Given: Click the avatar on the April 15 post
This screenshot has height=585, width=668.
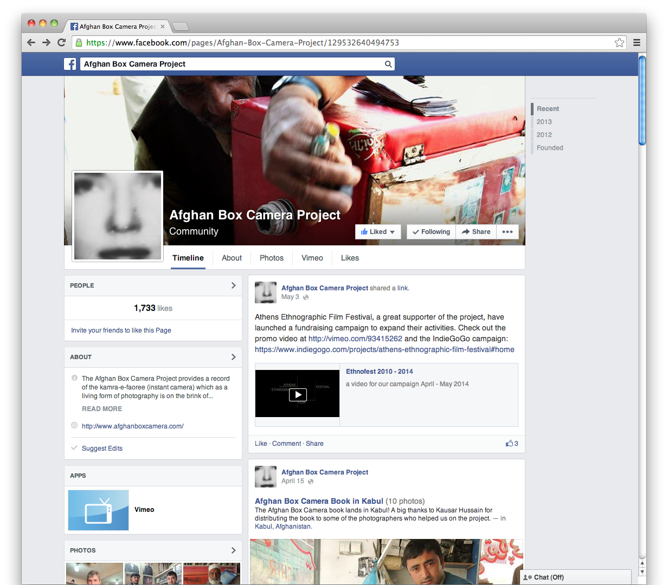Looking at the screenshot, I should (266, 477).
